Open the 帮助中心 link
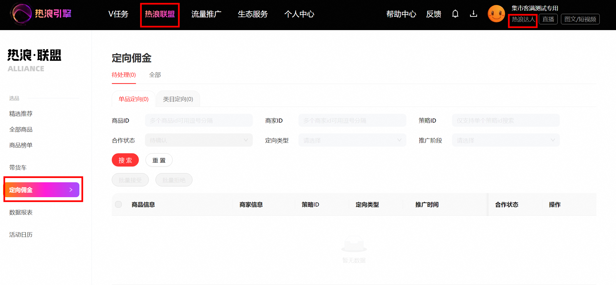Viewport: 616px width, 285px height. coord(401,14)
